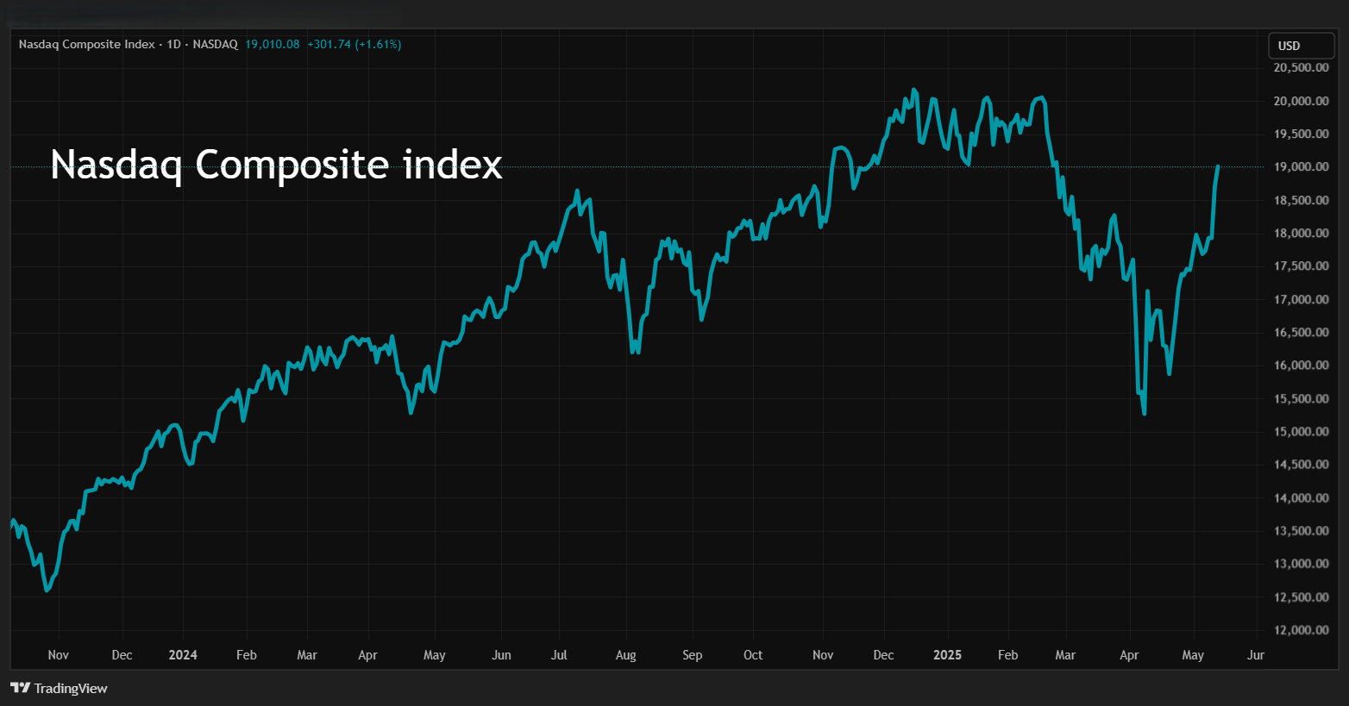Click the 20,000.00 price scale label
This screenshot has height=706, width=1349.
coord(1301,101)
